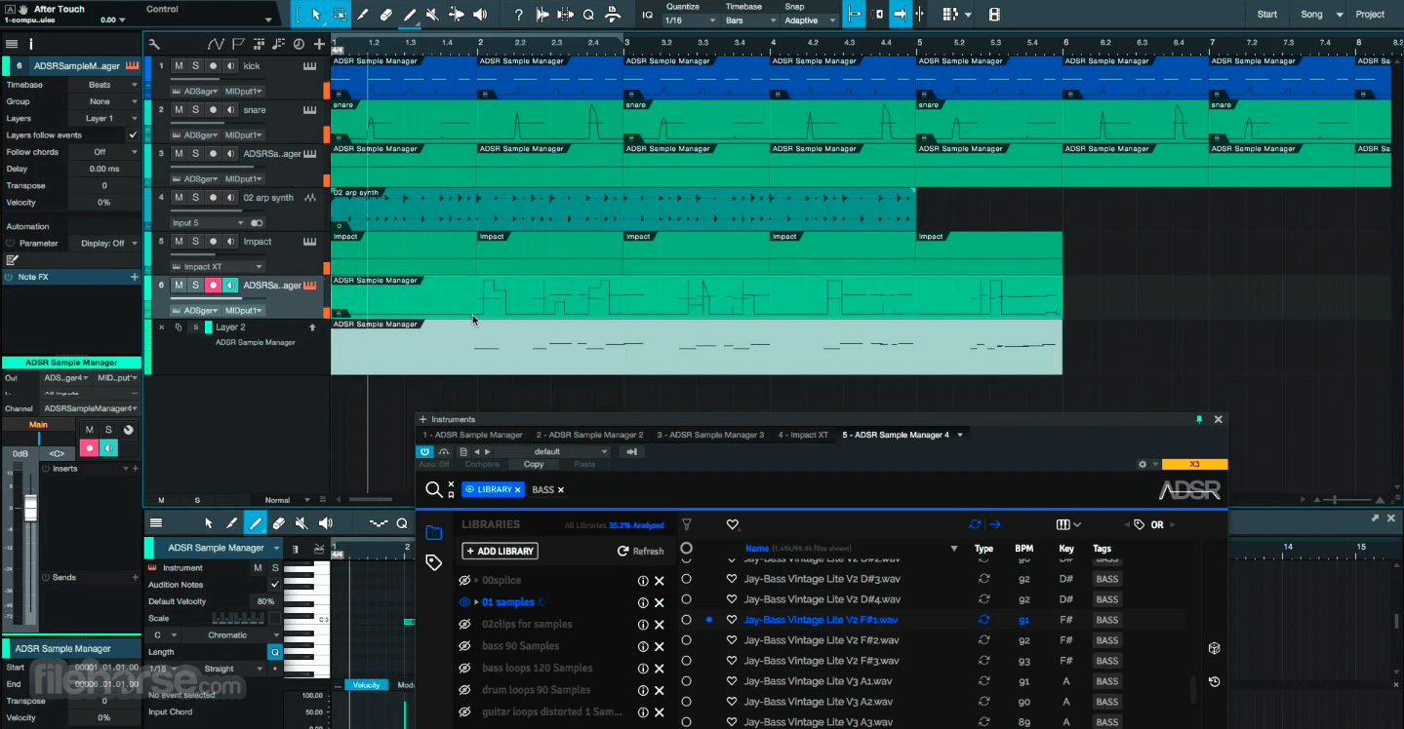Viewport: 1404px width, 729px height.
Task: Select the Arrow tool in the top toolbar
Action: [x=315, y=15]
